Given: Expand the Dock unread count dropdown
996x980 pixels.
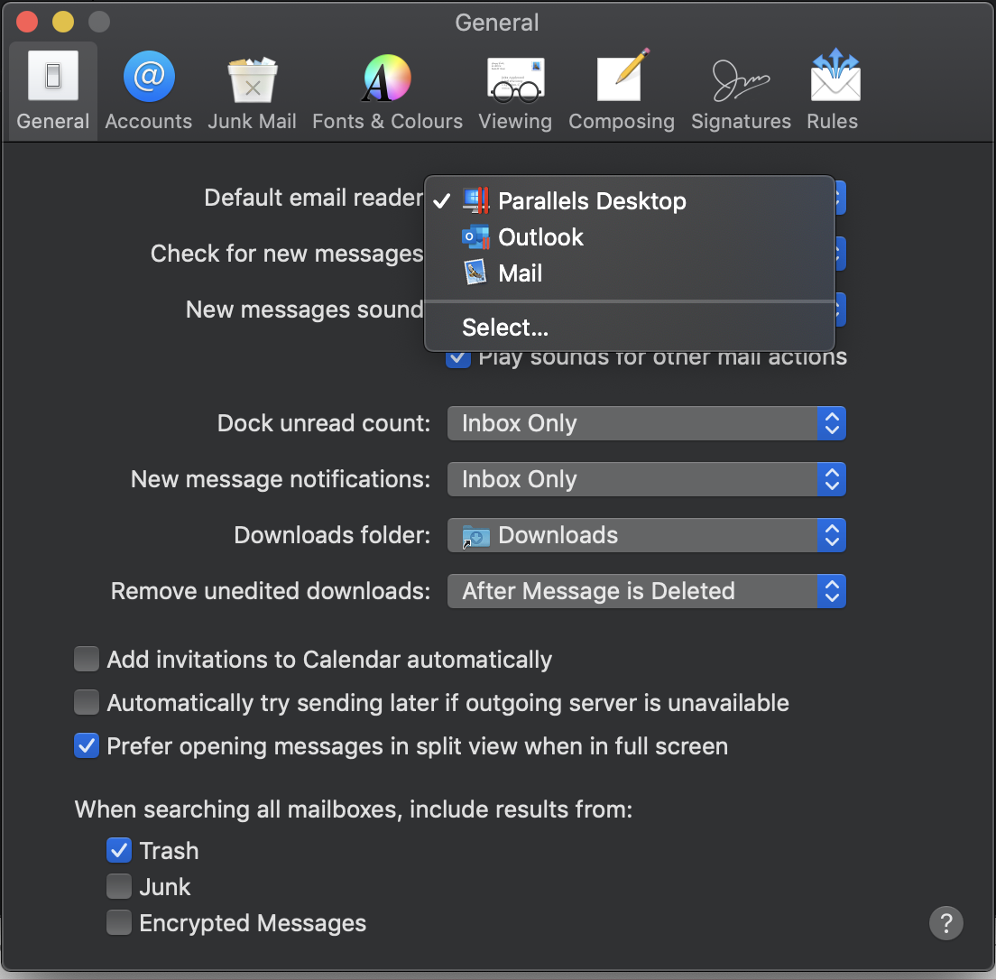Looking at the screenshot, I should coord(646,423).
